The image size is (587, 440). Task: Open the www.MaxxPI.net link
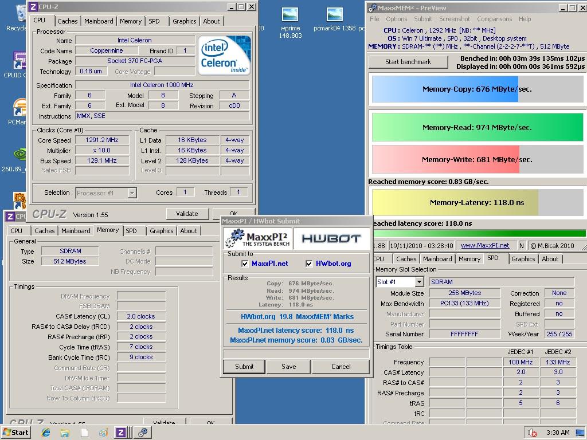coord(485,245)
